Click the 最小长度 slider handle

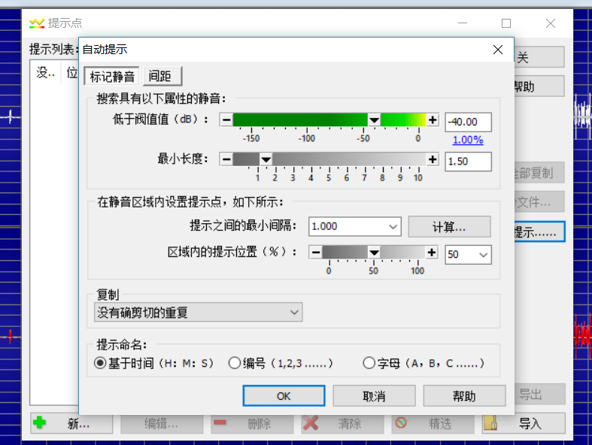(x=266, y=159)
